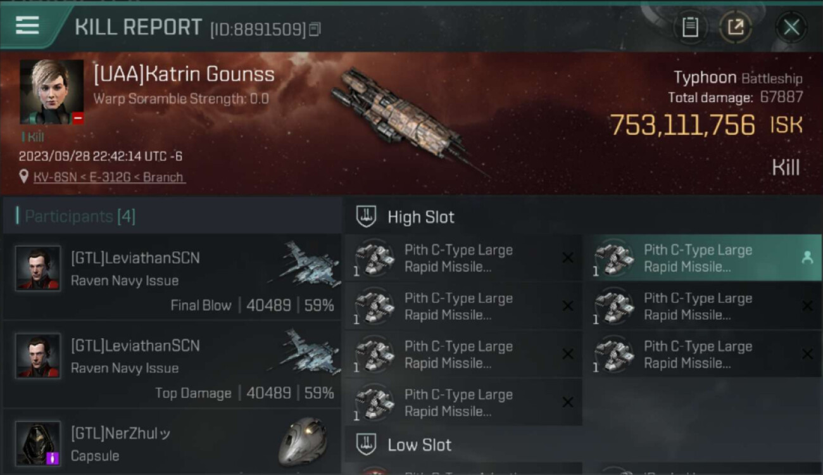This screenshot has width=823, height=475.
Task: Click the Low Slot shield icon
Action: 367,445
